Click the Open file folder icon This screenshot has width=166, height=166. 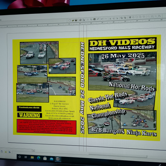[x=73, y=20]
